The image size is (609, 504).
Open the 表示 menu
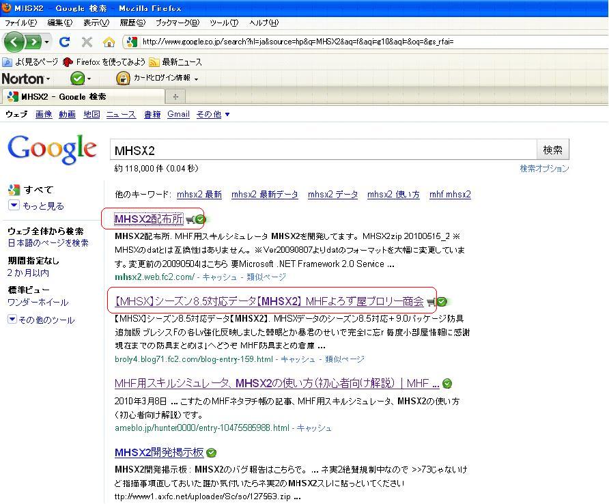(x=96, y=23)
